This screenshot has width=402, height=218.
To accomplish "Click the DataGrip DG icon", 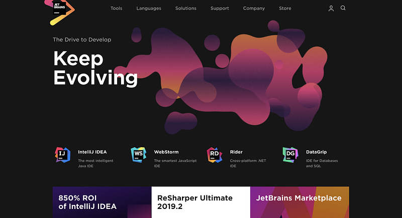I will tap(290, 155).
